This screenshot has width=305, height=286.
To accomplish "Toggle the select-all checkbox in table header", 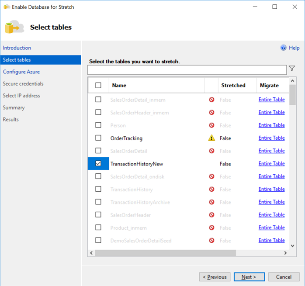I will click(x=98, y=86).
